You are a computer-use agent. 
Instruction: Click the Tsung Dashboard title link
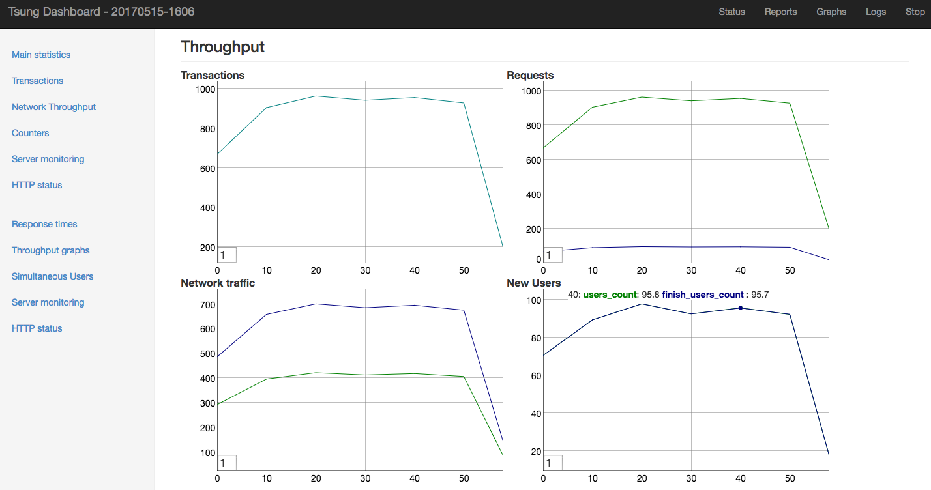101,12
